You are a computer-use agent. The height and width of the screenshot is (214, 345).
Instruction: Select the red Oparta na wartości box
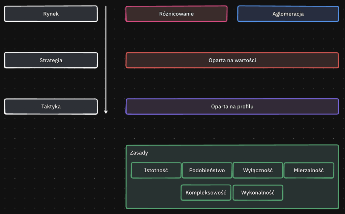pyautogui.click(x=232, y=60)
